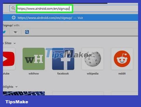The image size is (141, 107).
Task: Open the YouTube top site tile
Action: [x=9, y=59]
